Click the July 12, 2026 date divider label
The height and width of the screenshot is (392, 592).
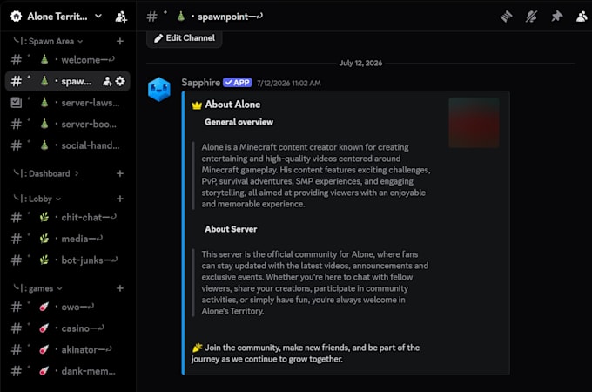pos(360,63)
